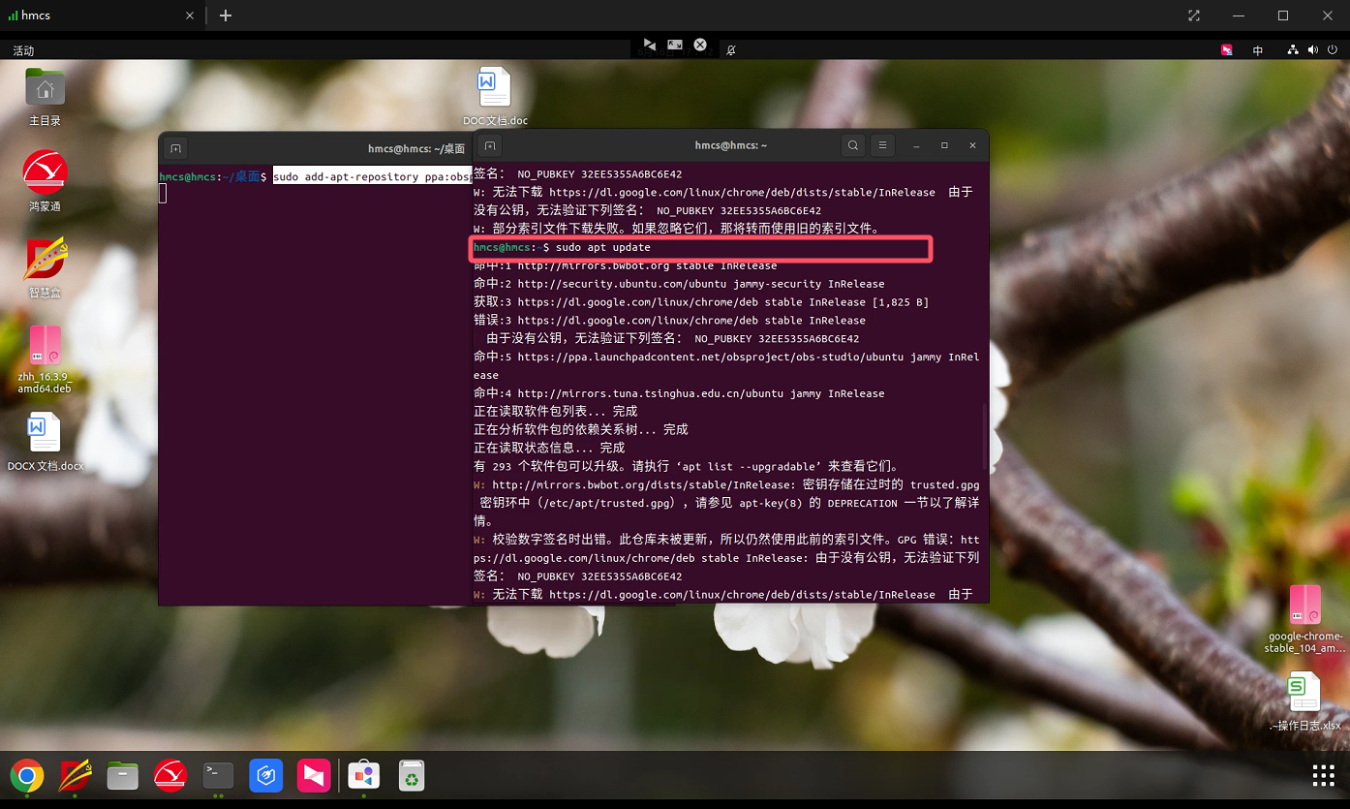Open the software store dock icon
The height and width of the screenshot is (809, 1350).
364,775
